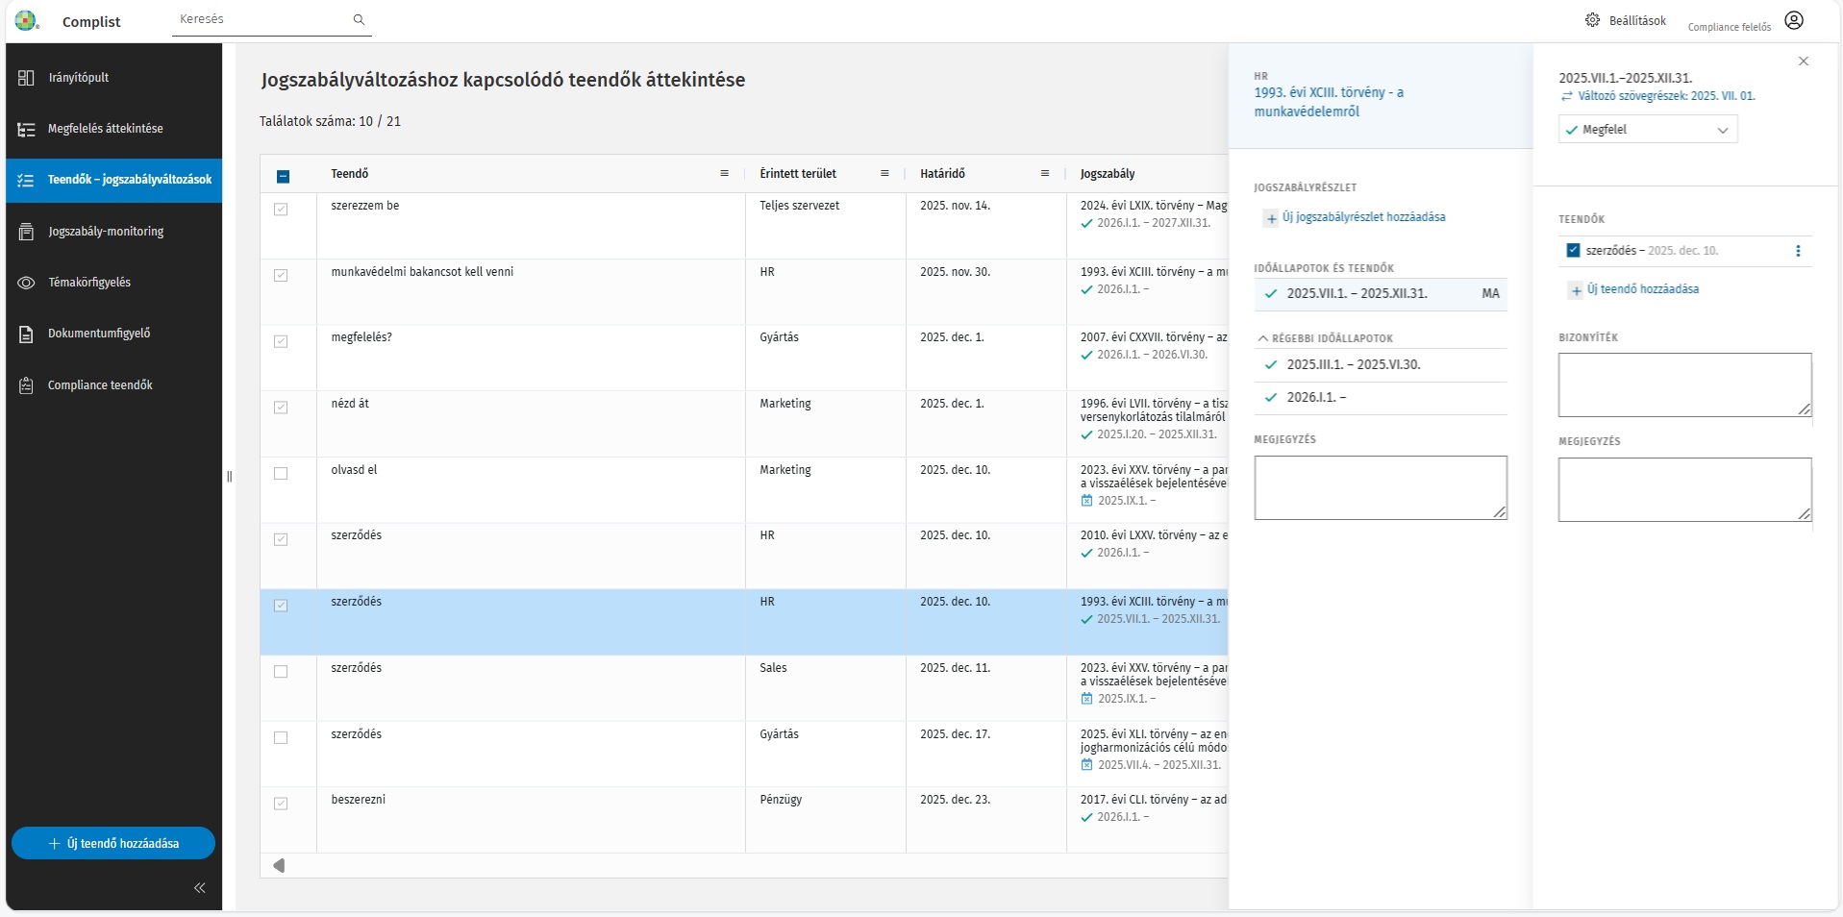Click Új jogszabályrészlet hozzáadása link
Screen dimensions: 1843x917
coord(1362,218)
